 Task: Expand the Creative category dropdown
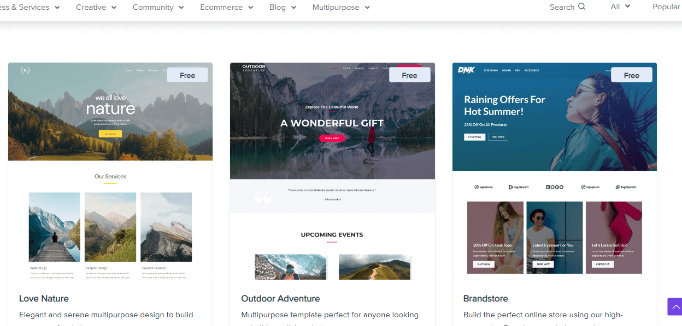coord(96,8)
